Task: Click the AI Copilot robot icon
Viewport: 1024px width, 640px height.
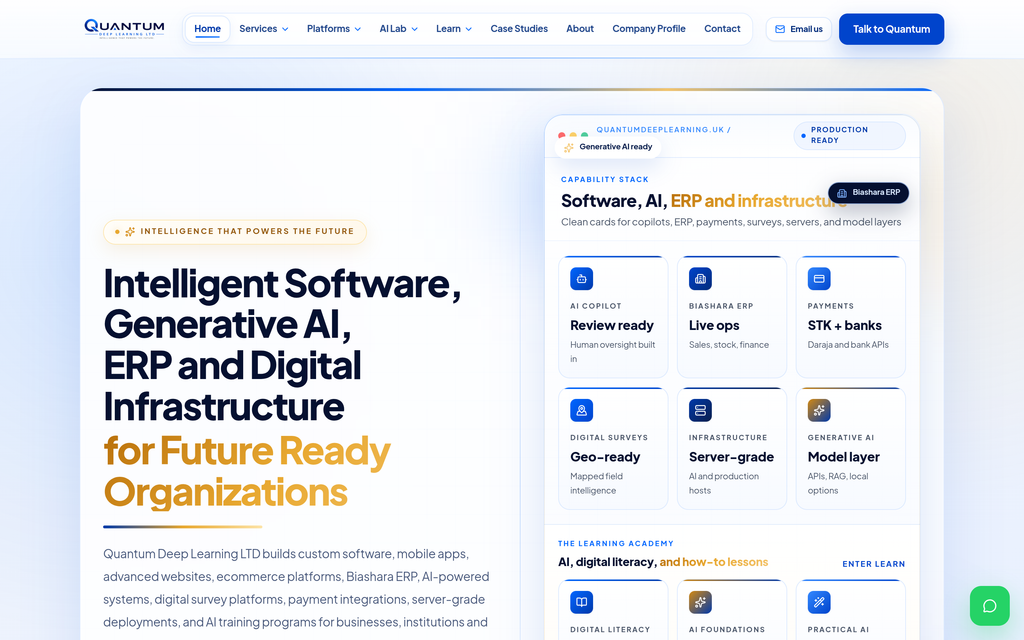Action: click(x=581, y=279)
